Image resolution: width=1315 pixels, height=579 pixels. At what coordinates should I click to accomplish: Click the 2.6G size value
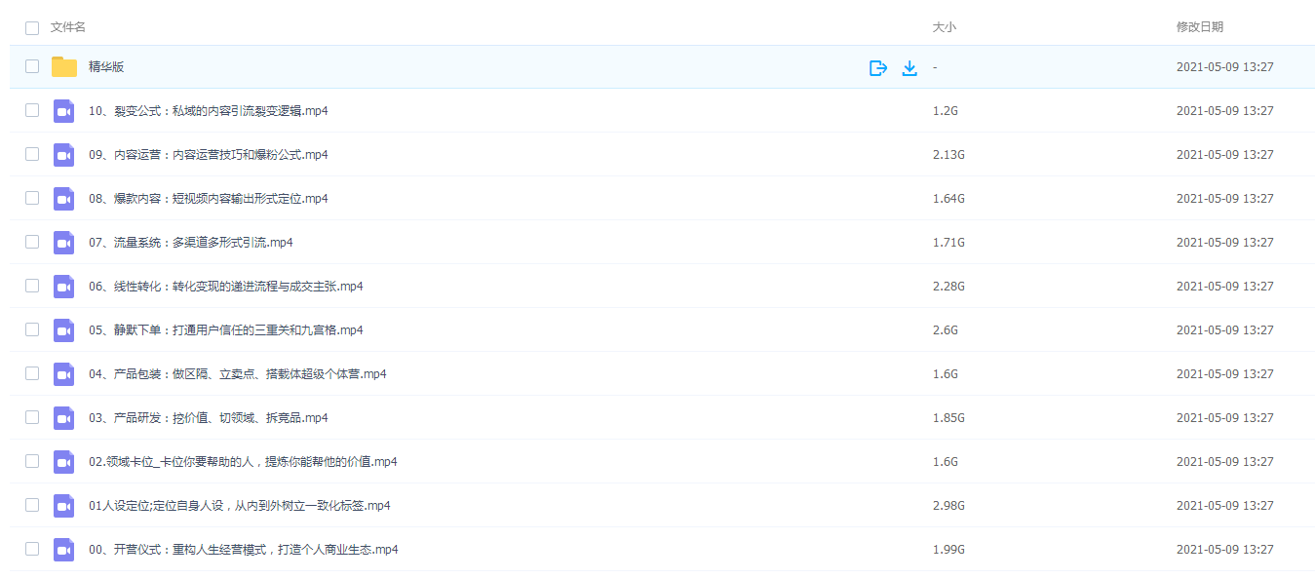(946, 330)
